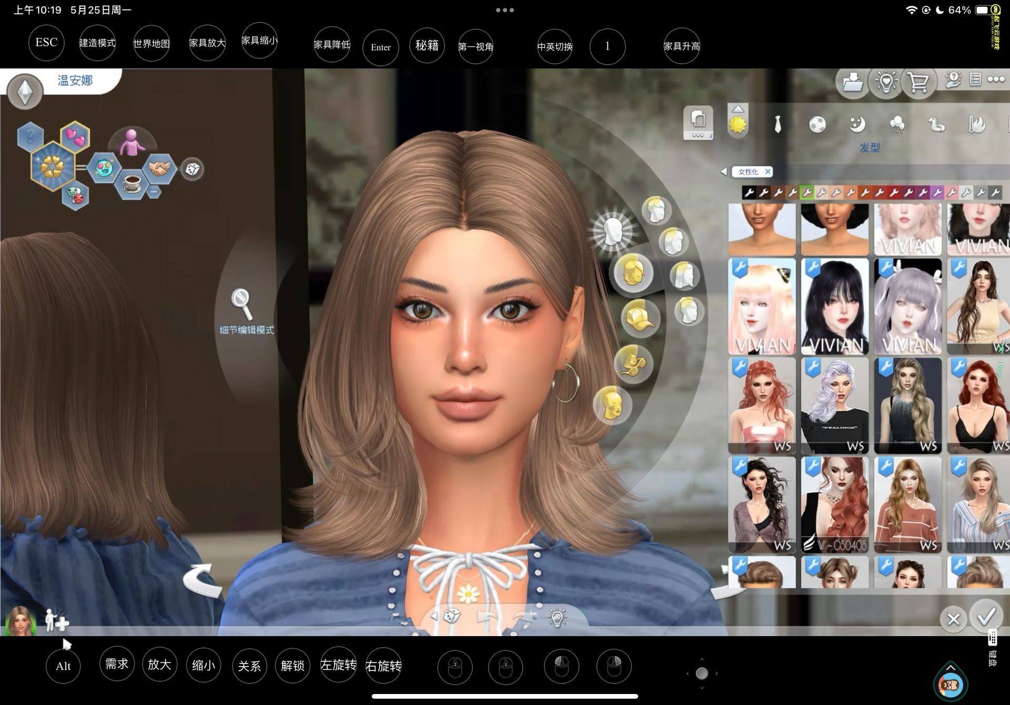Viewport: 1010px width, 705px height.
Task: Open the gold flower aspiration hexagon
Action: (53, 167)
